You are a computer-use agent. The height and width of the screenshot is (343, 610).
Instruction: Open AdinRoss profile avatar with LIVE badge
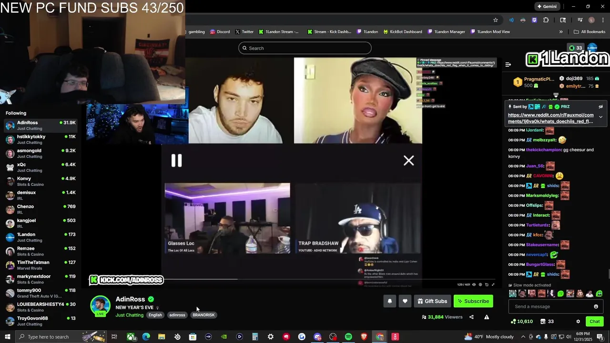pyautogui.click(x=100, y=306)
